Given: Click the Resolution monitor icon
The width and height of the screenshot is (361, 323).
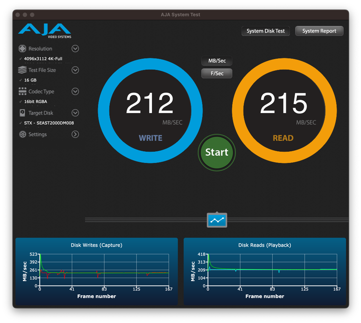Looking at the screenshot, I should coord(22,49).
